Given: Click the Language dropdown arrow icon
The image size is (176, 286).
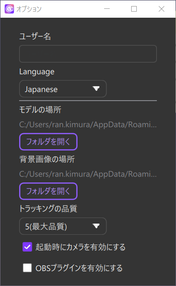Looking at the screenshot, I should 96,89.
